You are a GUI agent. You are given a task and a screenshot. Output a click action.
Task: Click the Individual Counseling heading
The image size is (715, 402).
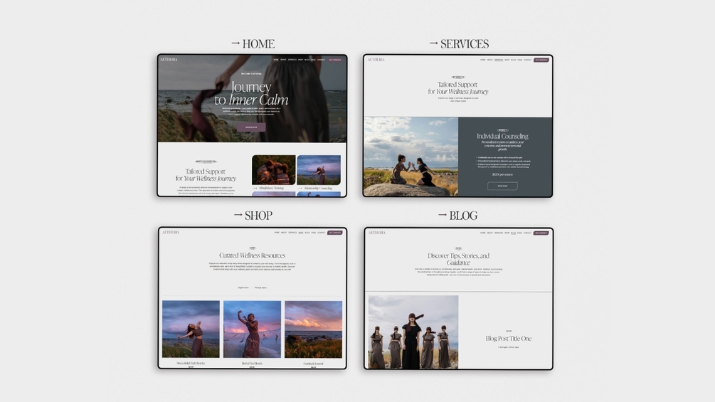[x=502, y=136]
